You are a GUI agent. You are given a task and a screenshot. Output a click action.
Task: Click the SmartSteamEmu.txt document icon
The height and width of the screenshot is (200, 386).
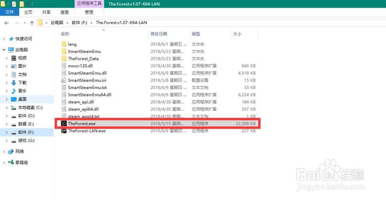click(x=64, y=87)
